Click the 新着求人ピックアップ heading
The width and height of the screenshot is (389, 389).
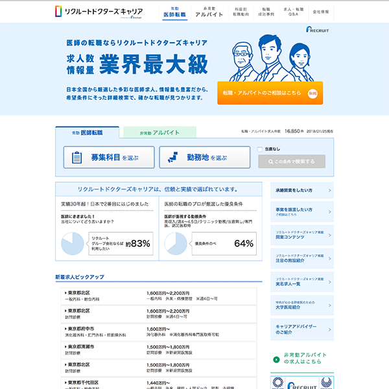point(80,277)
